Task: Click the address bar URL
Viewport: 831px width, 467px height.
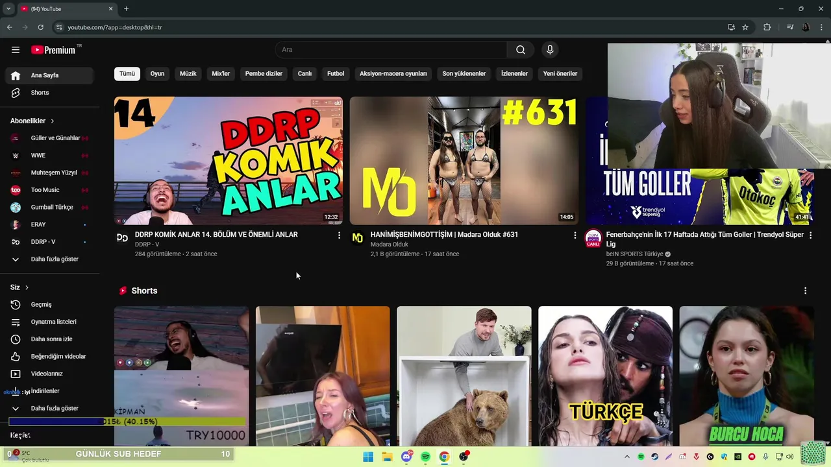Action: point(115,27)
